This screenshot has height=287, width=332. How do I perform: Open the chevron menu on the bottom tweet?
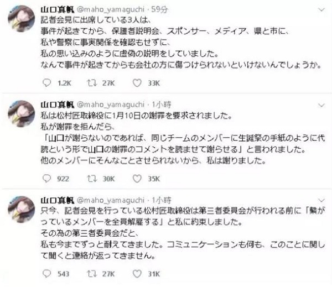[x=321, y=200]
